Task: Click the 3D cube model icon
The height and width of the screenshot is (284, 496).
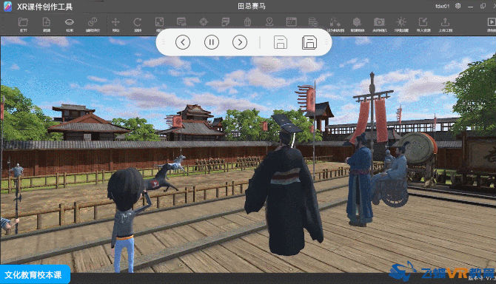Action: click(357, 21)
